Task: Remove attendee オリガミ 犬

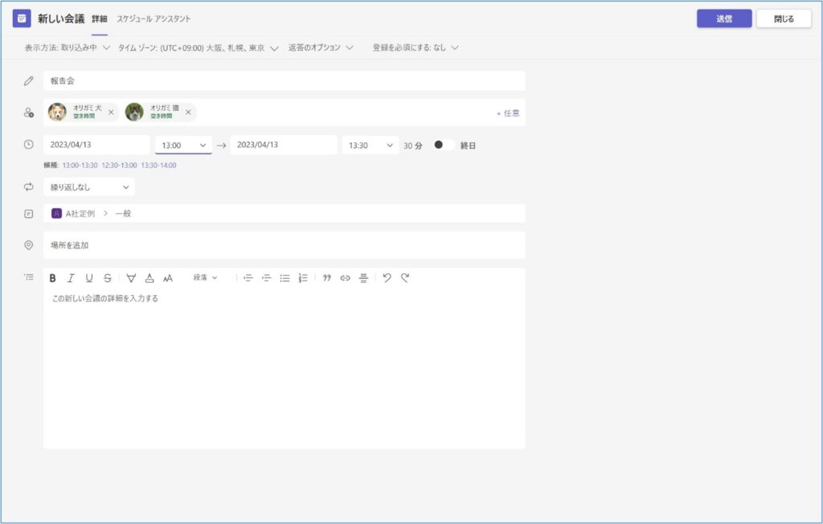Action: pos(111,113)
